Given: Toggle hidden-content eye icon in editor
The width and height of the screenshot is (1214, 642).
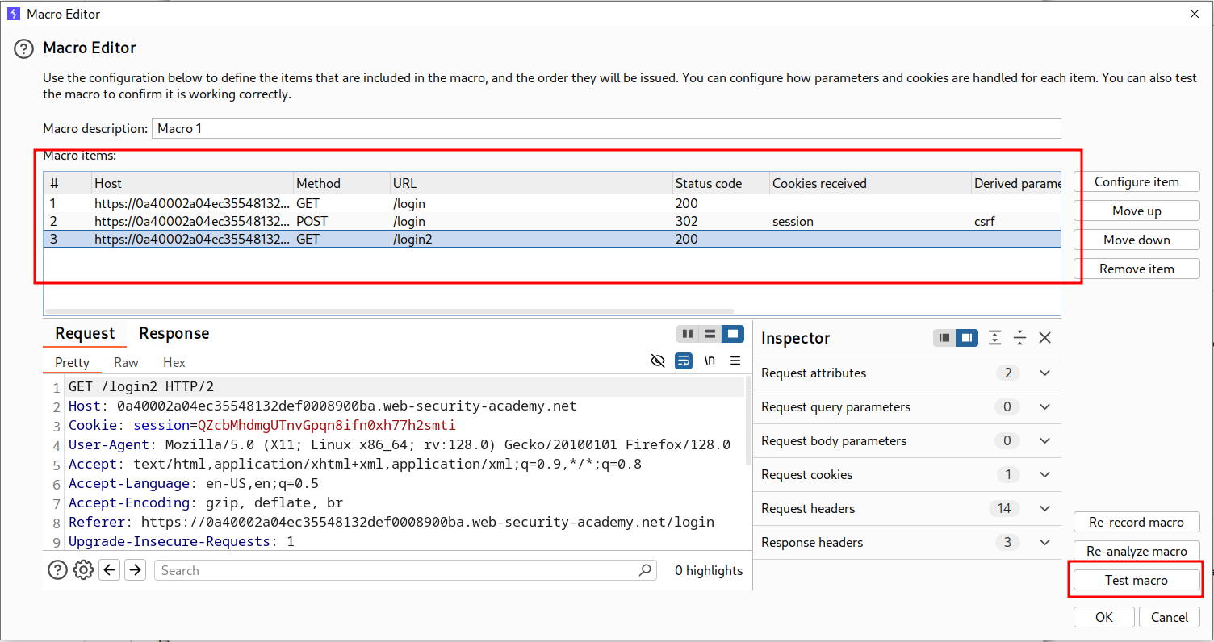Looking at the screenshot, I should 658,361.
